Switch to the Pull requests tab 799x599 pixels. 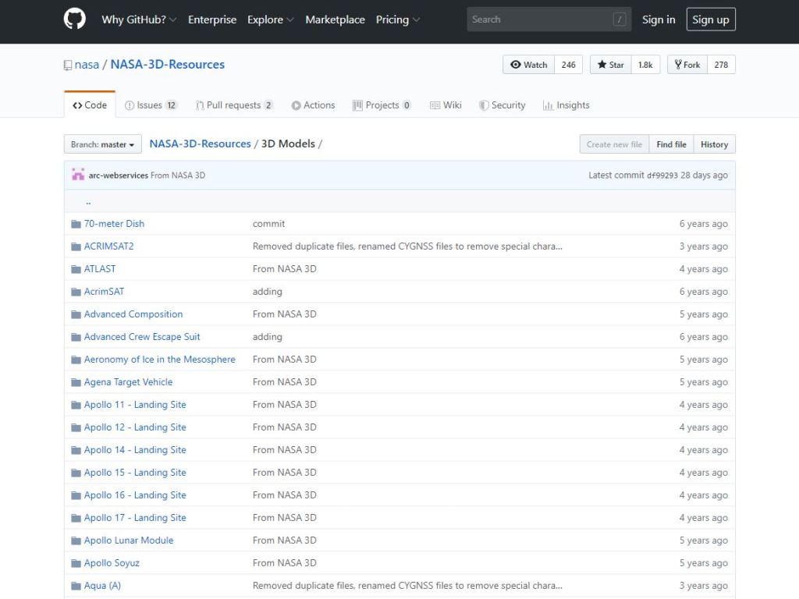234,105
